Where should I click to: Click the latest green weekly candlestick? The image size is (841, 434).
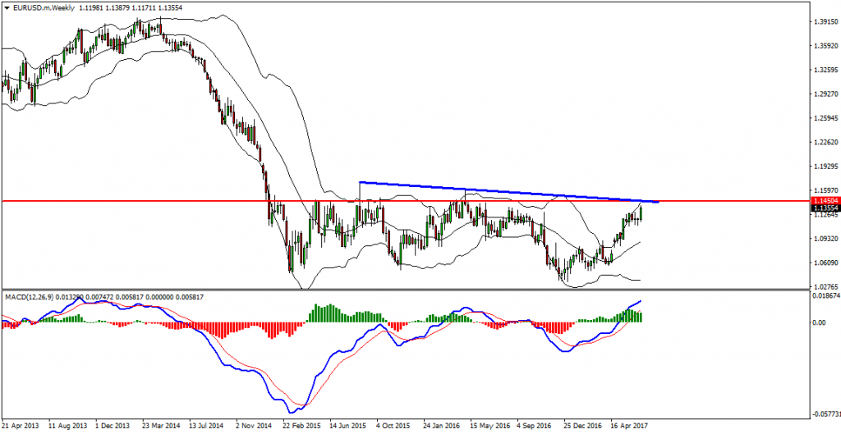[641, 213]
